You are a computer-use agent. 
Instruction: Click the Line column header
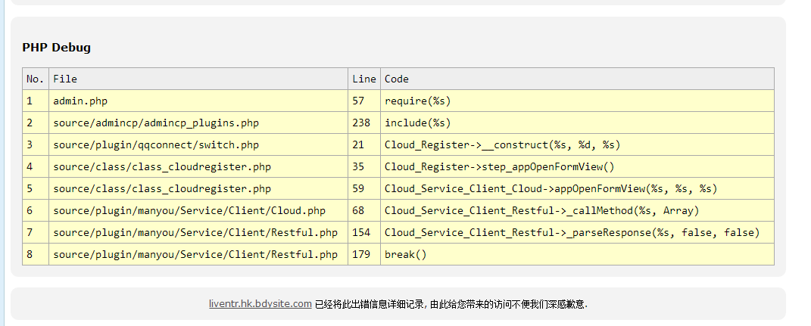pos(364,79)
